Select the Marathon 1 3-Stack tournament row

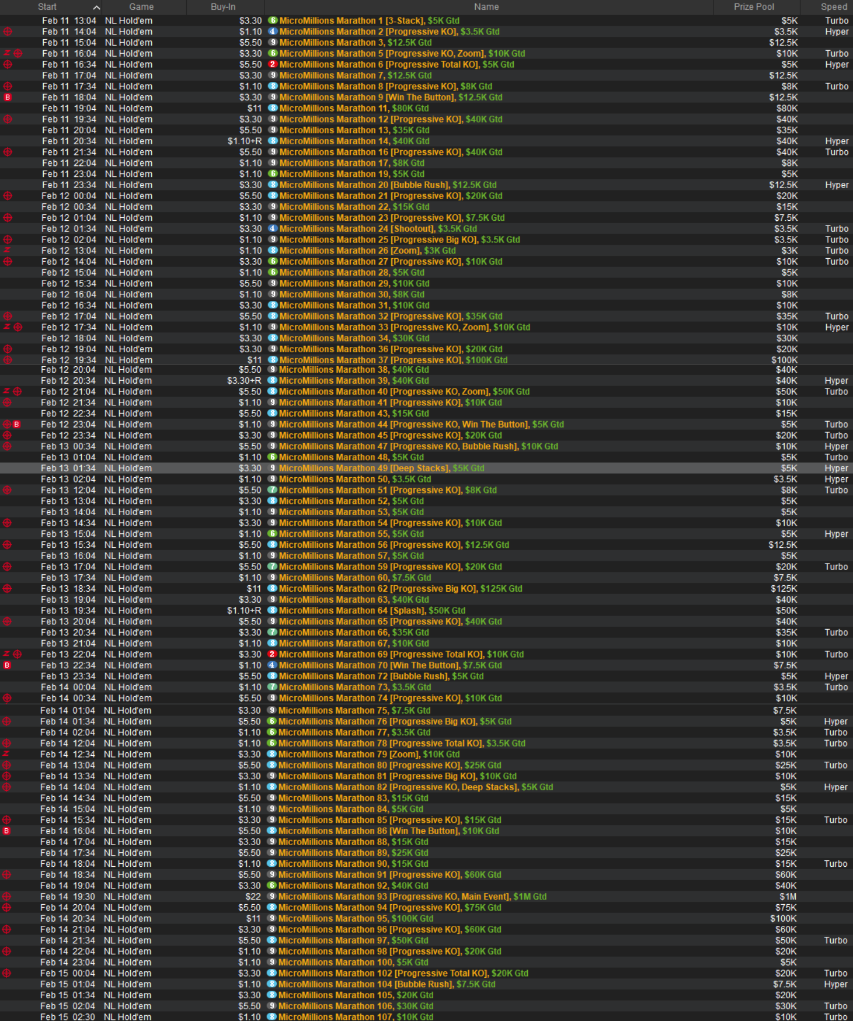click(369, 20)
